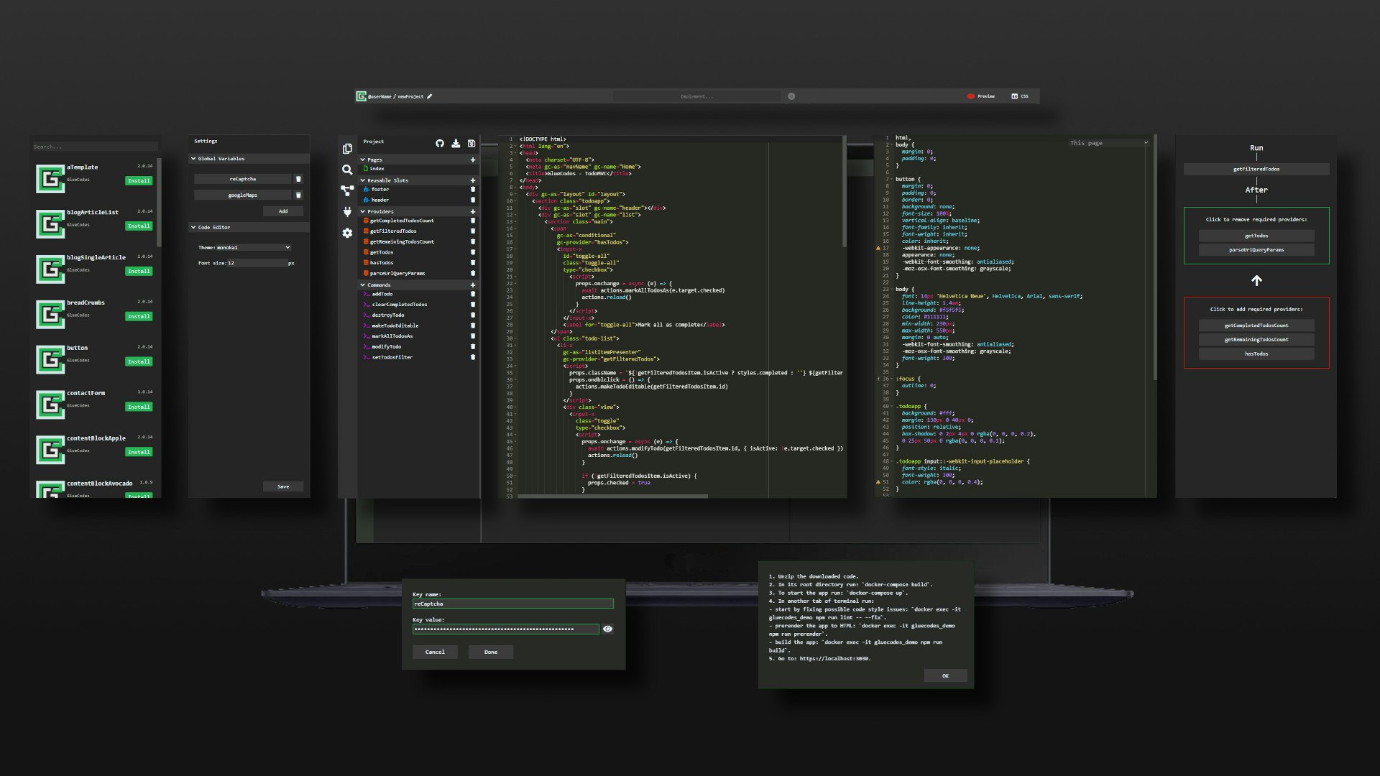Image resolution: width=1380 pixels, height=776 pixels.
Task: Toggle the Preview button in top bar
Action: tap(981, 96)
